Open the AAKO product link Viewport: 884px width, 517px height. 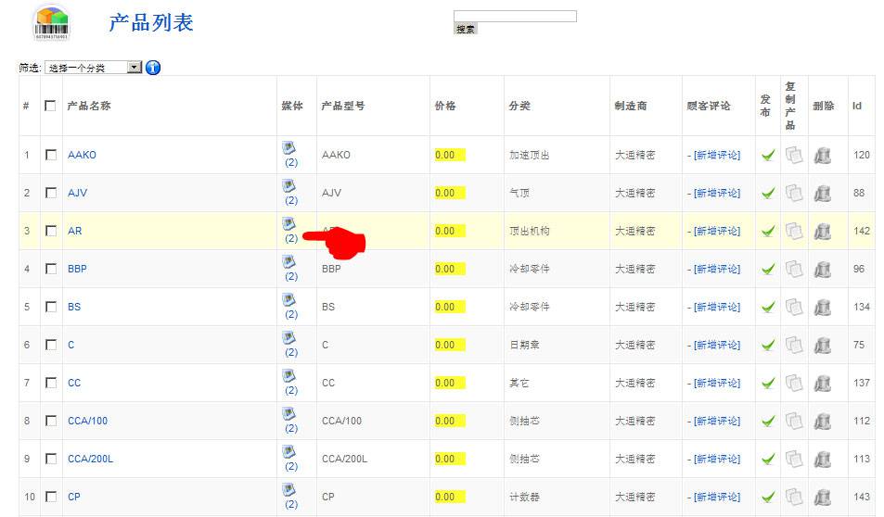coord(82,155)
